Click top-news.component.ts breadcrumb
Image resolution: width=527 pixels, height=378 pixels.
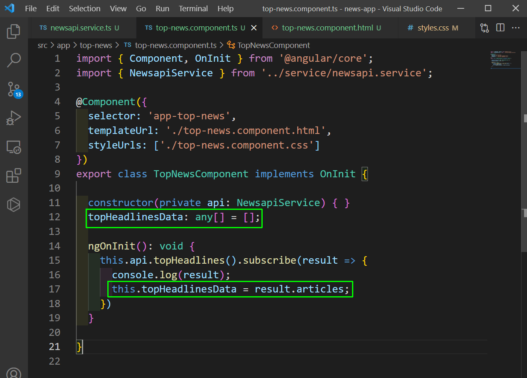[175, 45]
